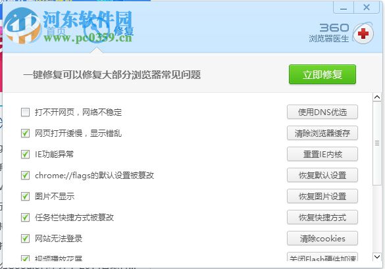Uncheck the 网站无法登录 checkbox
Image resolution: width=385 pixels, height=269 pixels.
coord(25,238)
